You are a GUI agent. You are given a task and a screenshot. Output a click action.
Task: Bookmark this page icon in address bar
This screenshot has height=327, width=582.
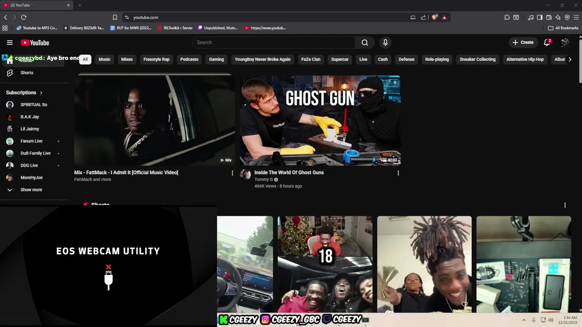tap(115, 17)
